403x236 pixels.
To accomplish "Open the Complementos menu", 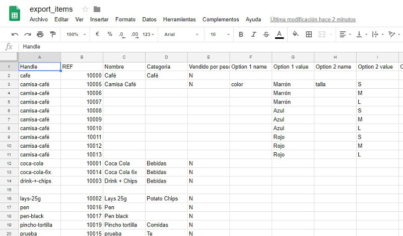I will [221, 20].
